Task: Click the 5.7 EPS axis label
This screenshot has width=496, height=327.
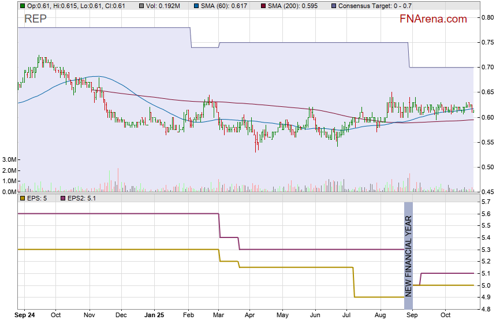Action: [486, 202]
